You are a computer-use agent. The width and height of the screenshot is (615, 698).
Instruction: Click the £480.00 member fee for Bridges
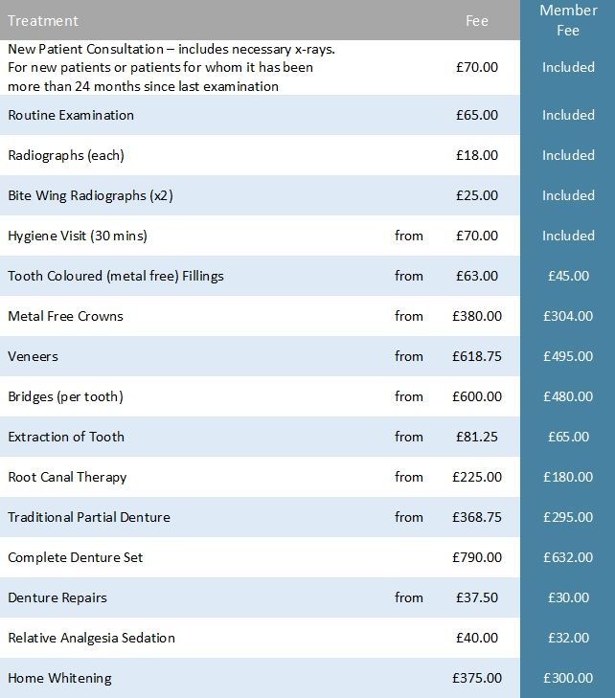[568, 396]
